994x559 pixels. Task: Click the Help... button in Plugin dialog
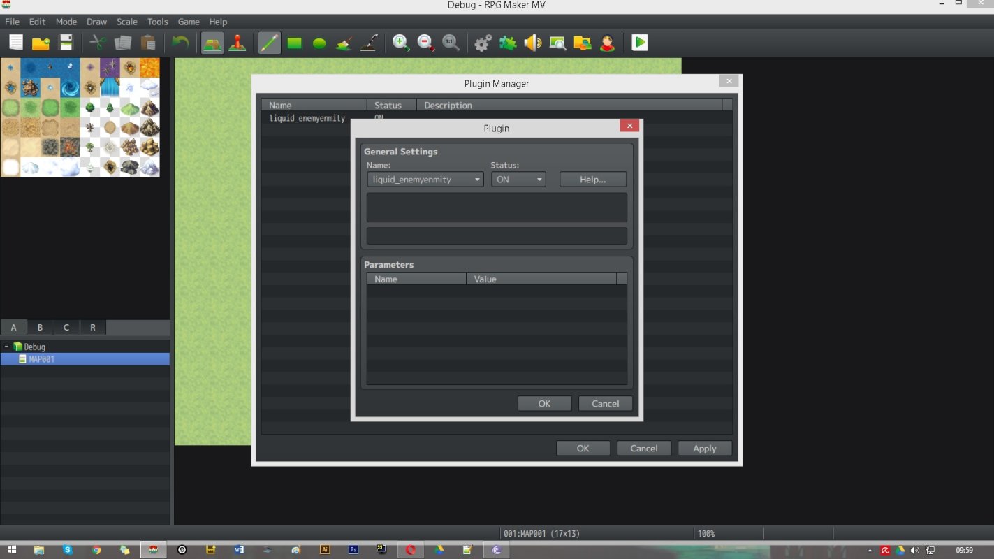coord(593,180)
